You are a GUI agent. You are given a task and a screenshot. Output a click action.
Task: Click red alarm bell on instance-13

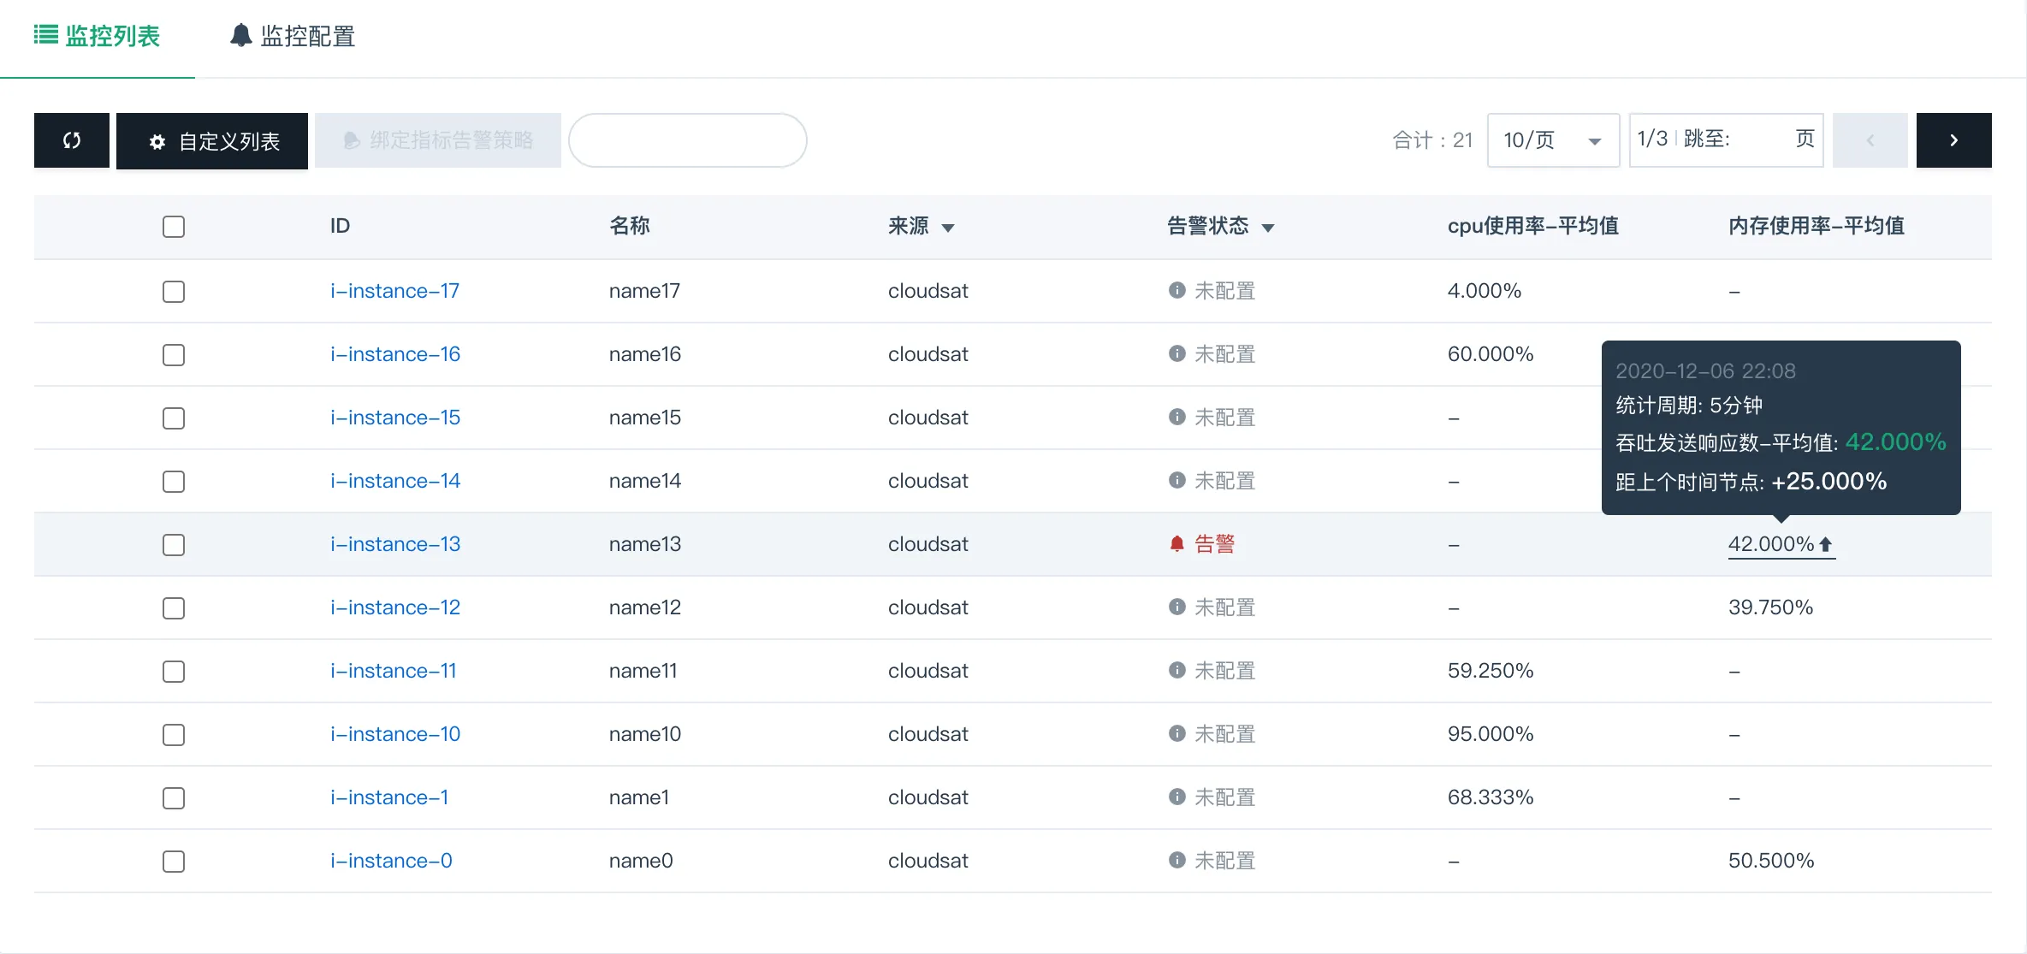(x=1176, y=544)
